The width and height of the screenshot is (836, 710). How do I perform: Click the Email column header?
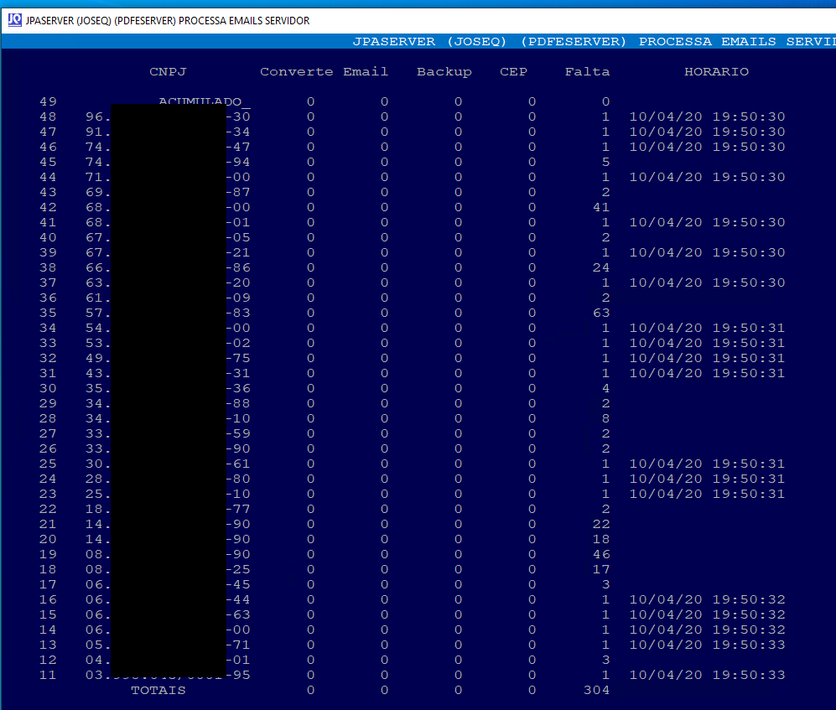pos(366,72)
